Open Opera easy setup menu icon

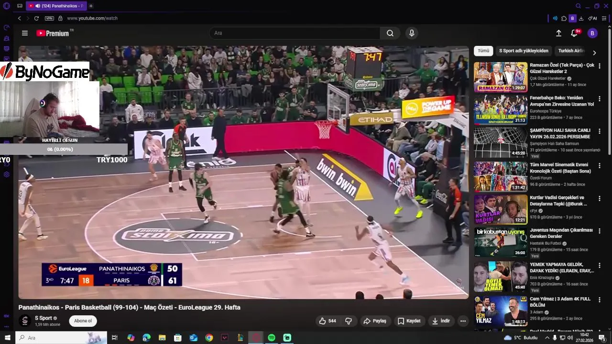tap(604, 18)
